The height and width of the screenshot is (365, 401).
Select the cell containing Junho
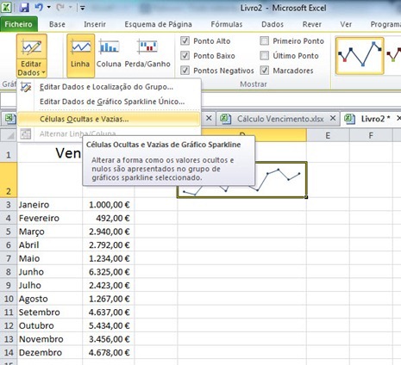(50, 272)
